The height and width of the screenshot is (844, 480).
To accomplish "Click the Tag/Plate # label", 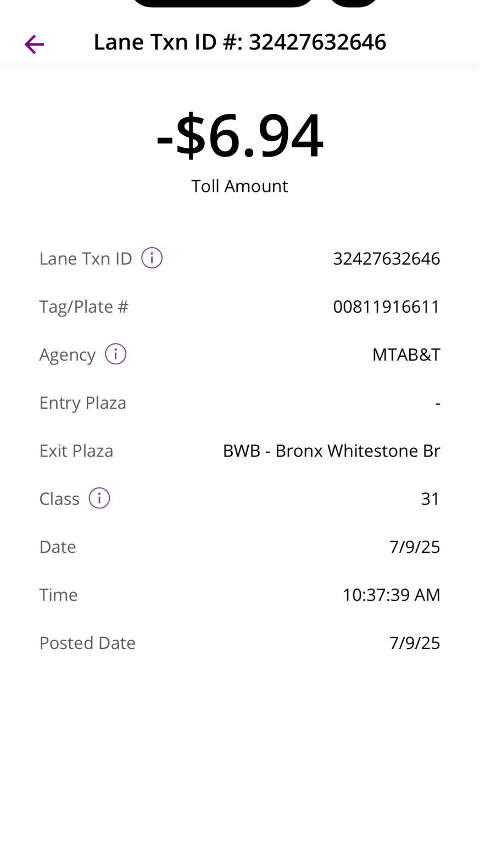I will [83, 307].
